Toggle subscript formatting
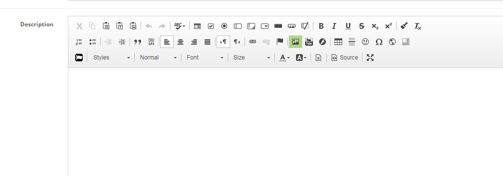Viewport: 503px width, 176px height. click(375, 26)
